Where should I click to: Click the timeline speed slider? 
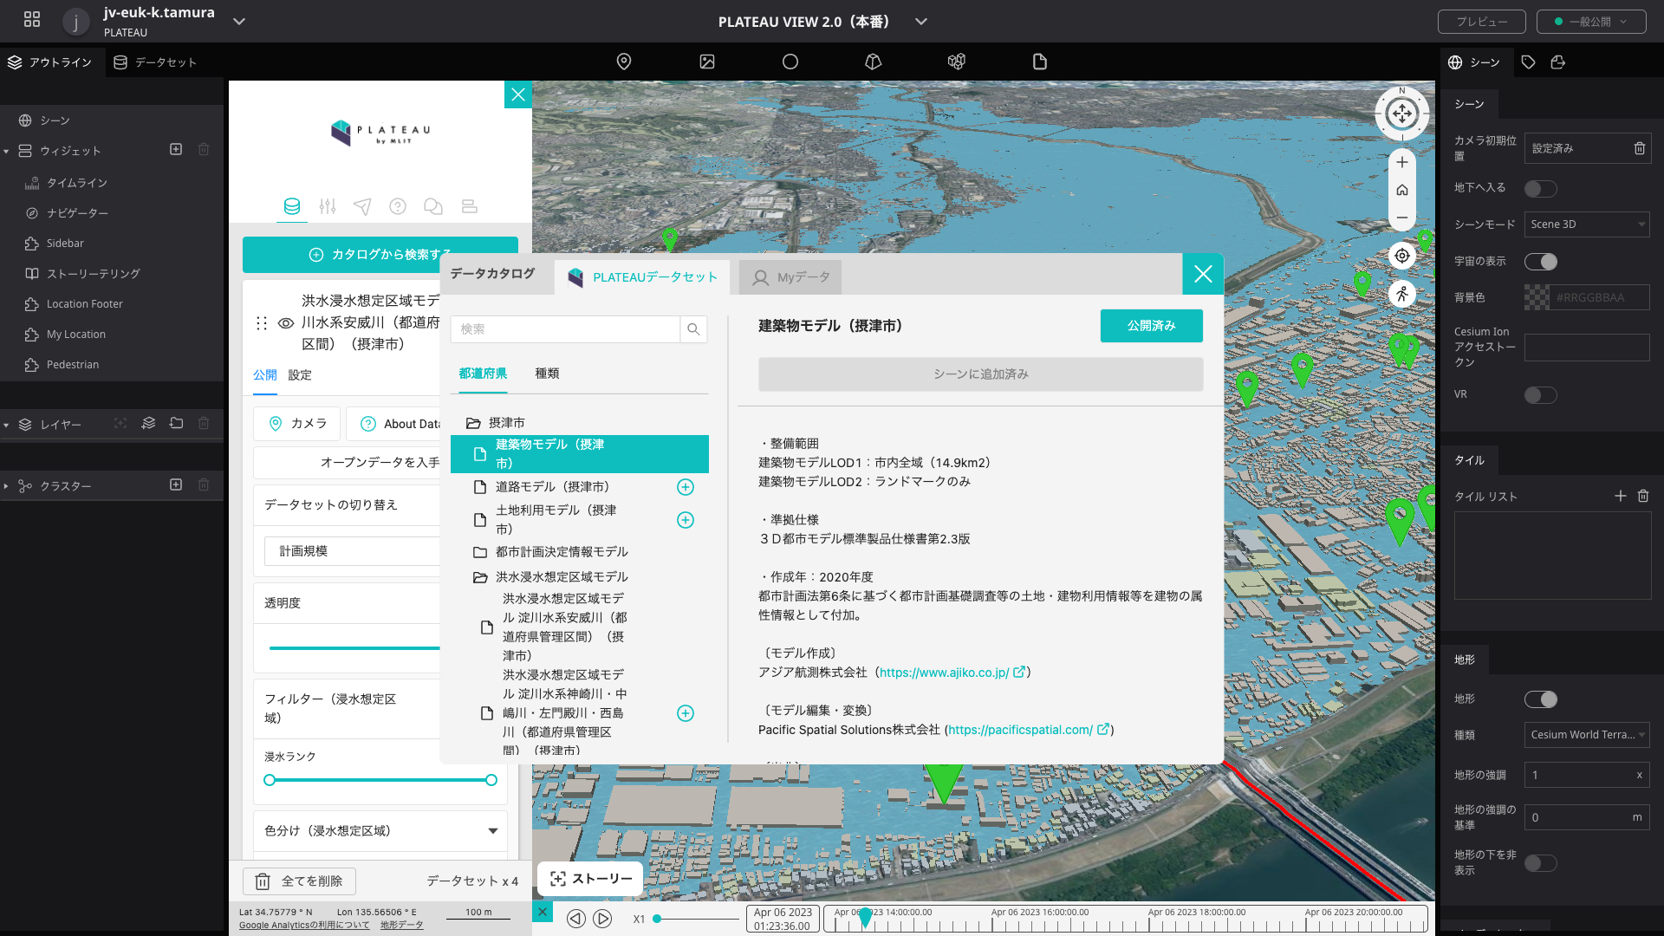tap(698, 919)
